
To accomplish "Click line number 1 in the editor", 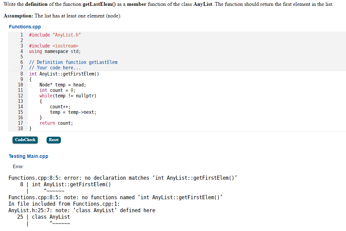I will [x=22, y=35].
